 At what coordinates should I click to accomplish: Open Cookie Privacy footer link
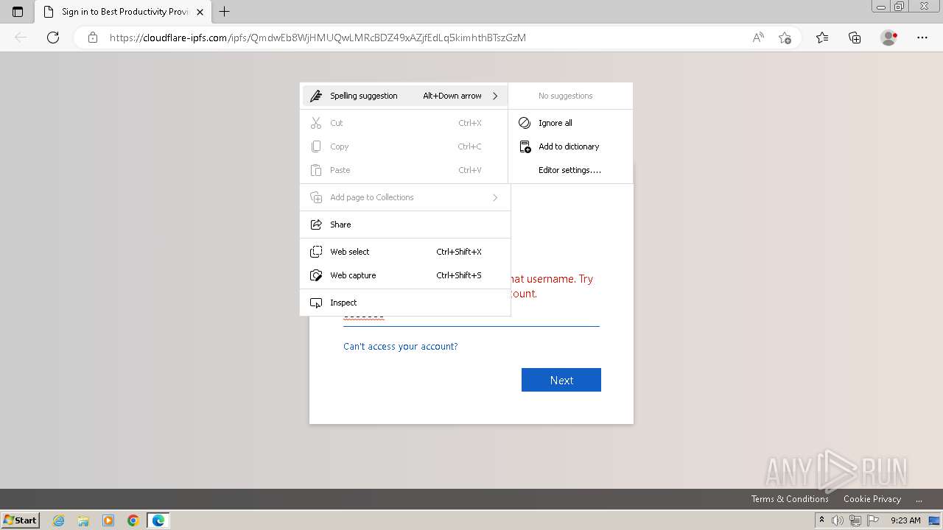coord(872,499)
